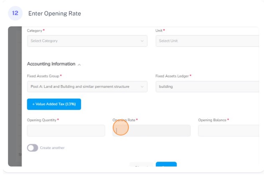Click the chevron in Select Category box
271x182 pixels.
[x=142, y=41]
